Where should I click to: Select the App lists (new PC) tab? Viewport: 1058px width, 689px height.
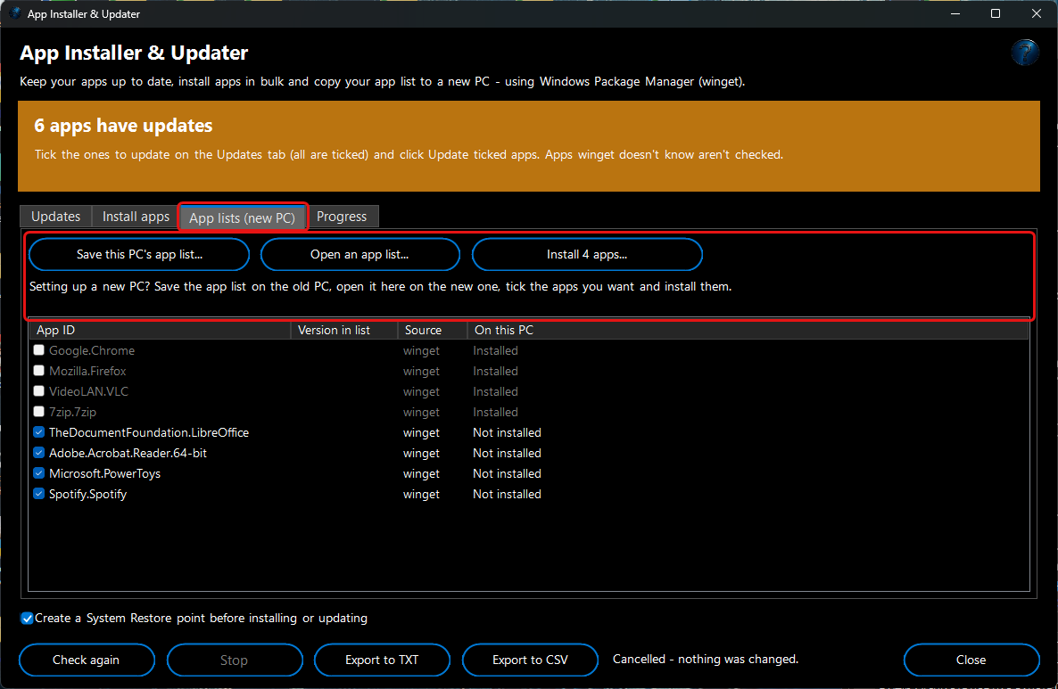(243, 217)
